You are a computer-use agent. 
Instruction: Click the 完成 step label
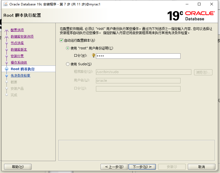14,95
